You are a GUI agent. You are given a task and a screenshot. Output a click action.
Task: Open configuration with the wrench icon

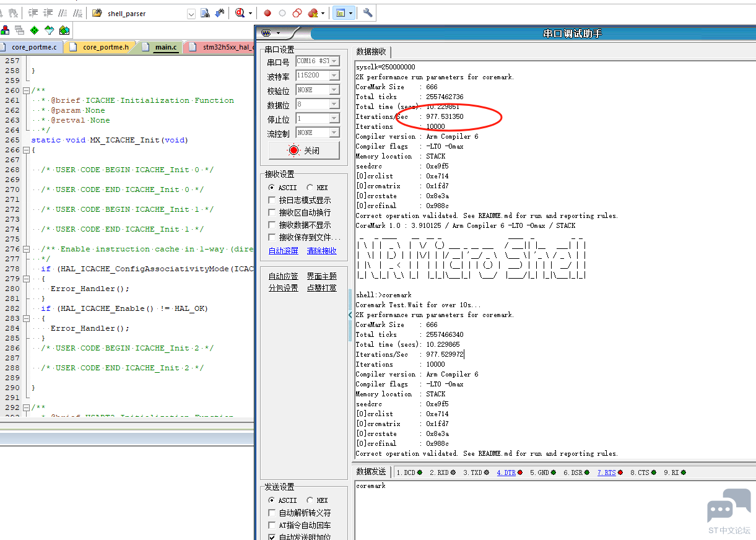(x=368, y=13)
